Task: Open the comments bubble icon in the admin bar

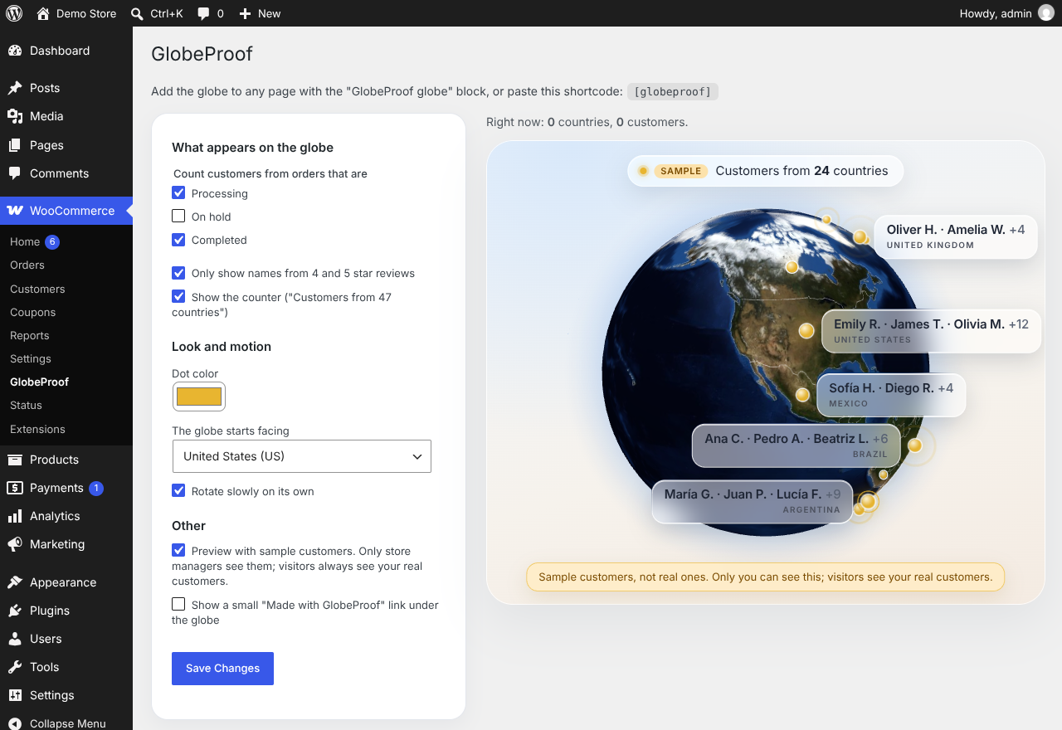Action: tap(203, 14)
